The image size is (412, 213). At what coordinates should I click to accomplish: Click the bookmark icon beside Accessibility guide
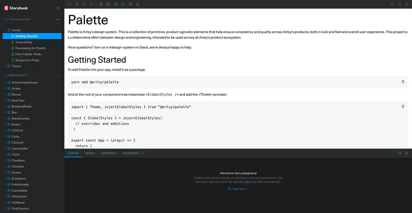[x=12, y=42]
